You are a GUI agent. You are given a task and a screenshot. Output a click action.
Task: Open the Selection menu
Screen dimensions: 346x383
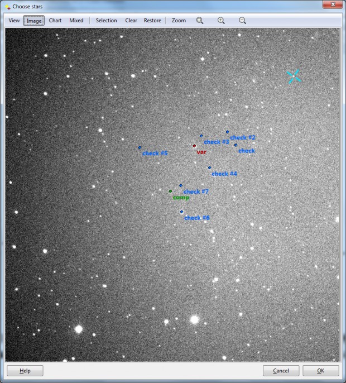click(x=106, y=21)
